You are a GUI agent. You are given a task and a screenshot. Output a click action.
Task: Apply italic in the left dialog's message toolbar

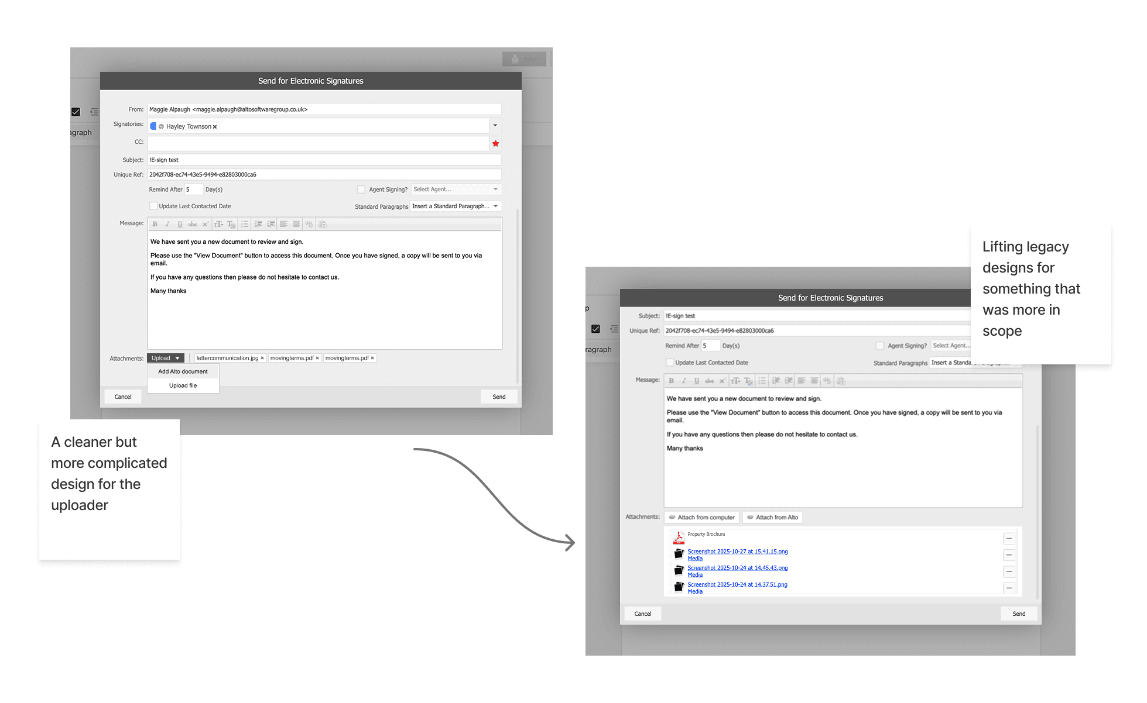tap(167, 224)
